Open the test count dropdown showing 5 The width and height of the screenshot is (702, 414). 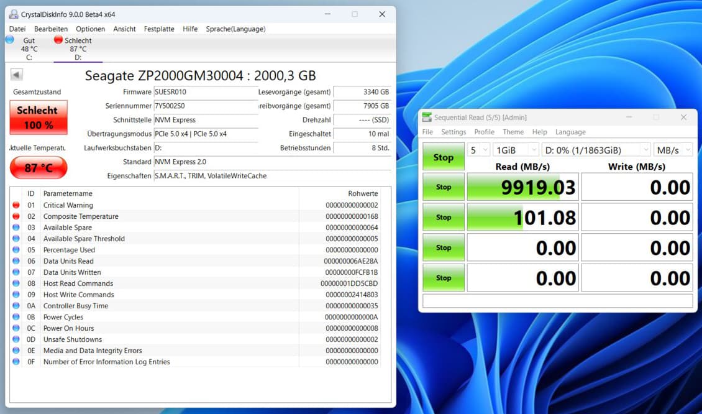point(478,150)
